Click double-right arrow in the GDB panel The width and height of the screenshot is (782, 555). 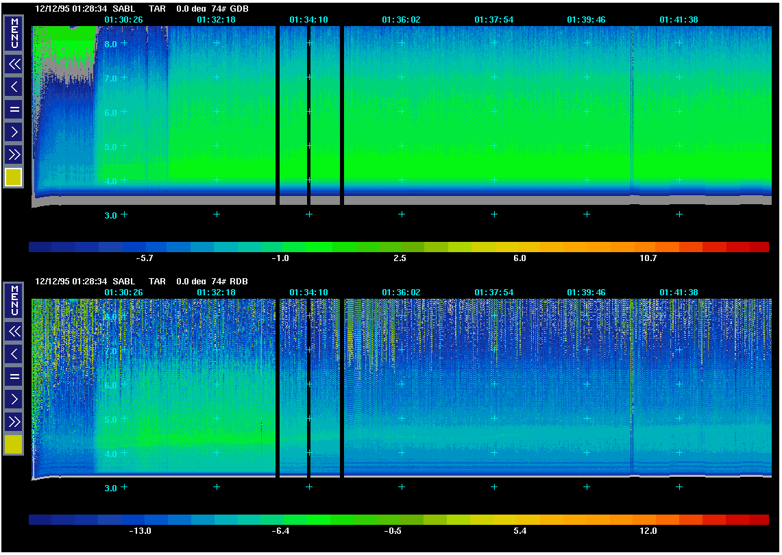click(14, 154)
